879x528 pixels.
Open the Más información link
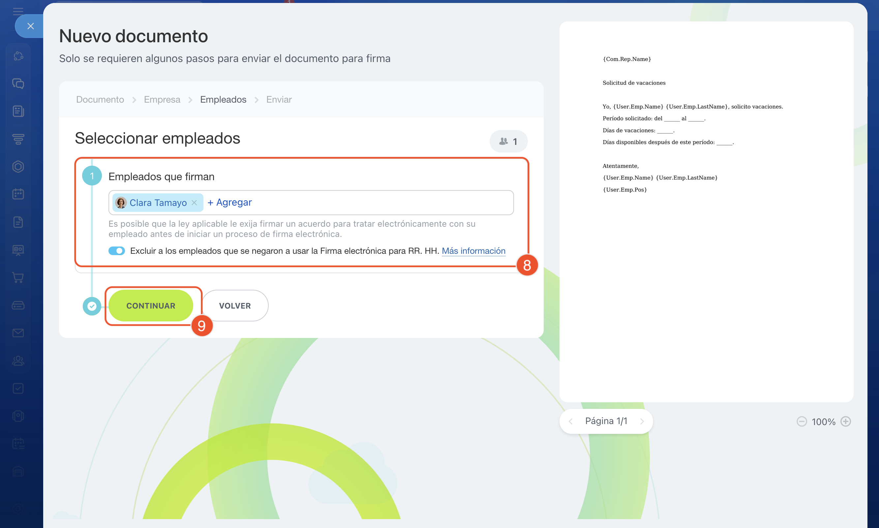tap(473, 251)
